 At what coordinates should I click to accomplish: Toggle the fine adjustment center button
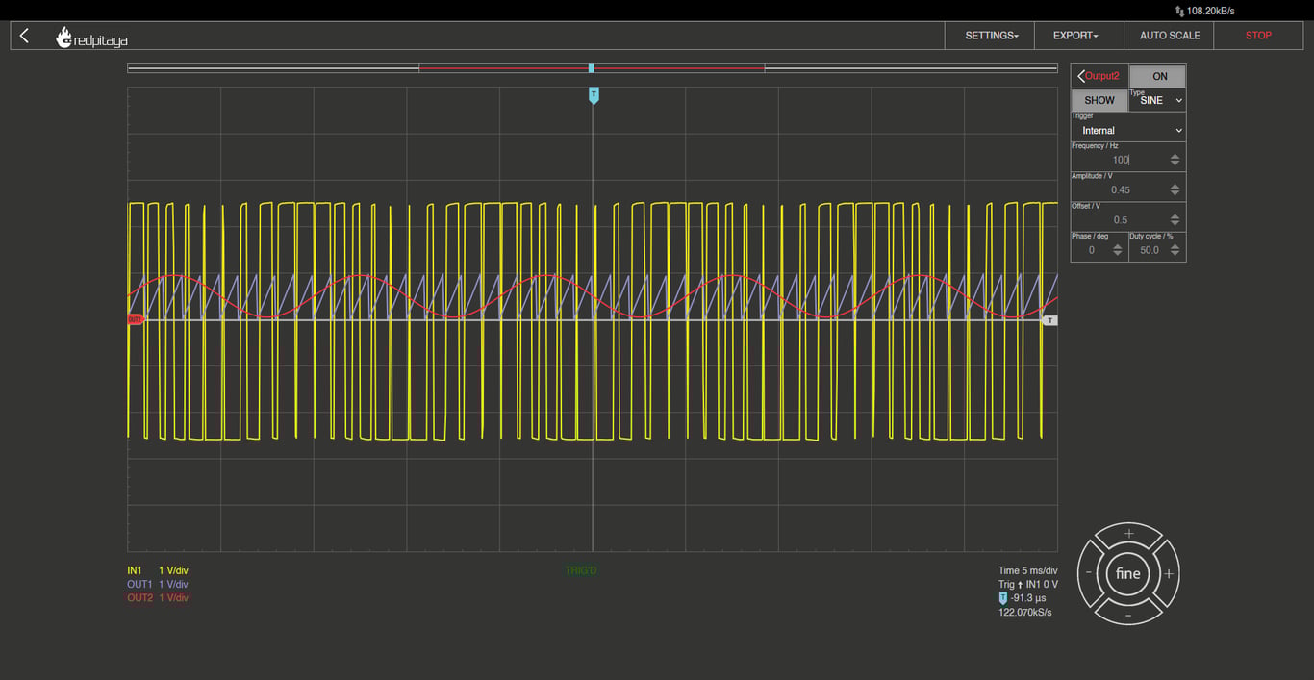point(1128,573)
